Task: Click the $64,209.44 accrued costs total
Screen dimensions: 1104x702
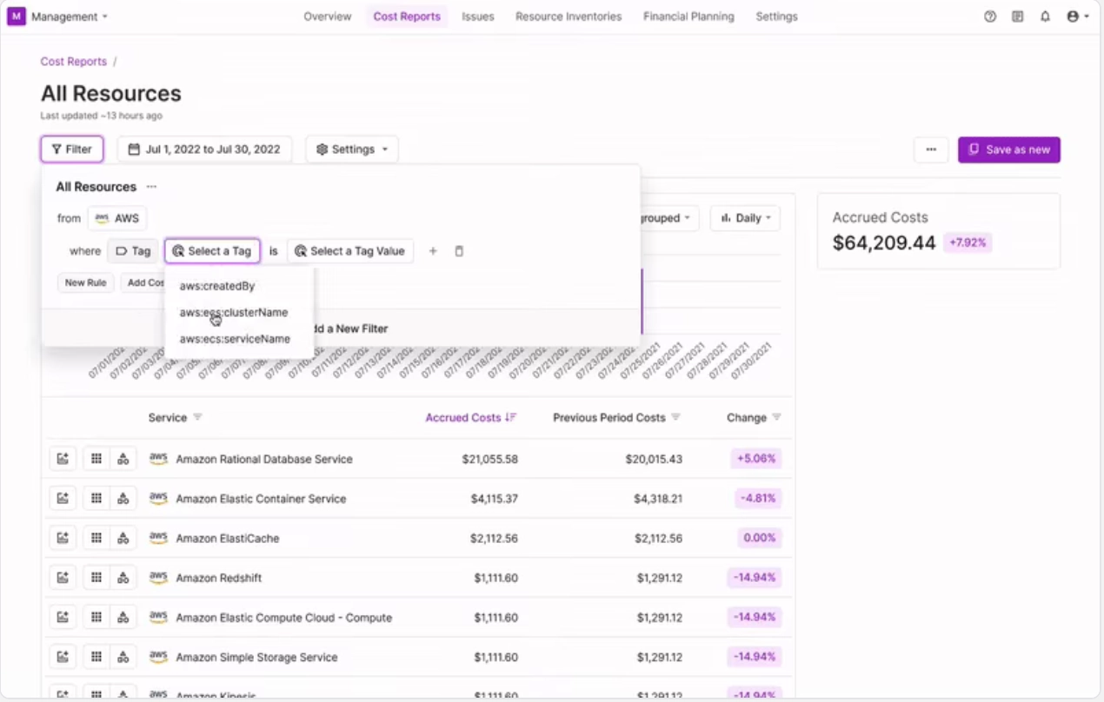Action: [884, 242]
